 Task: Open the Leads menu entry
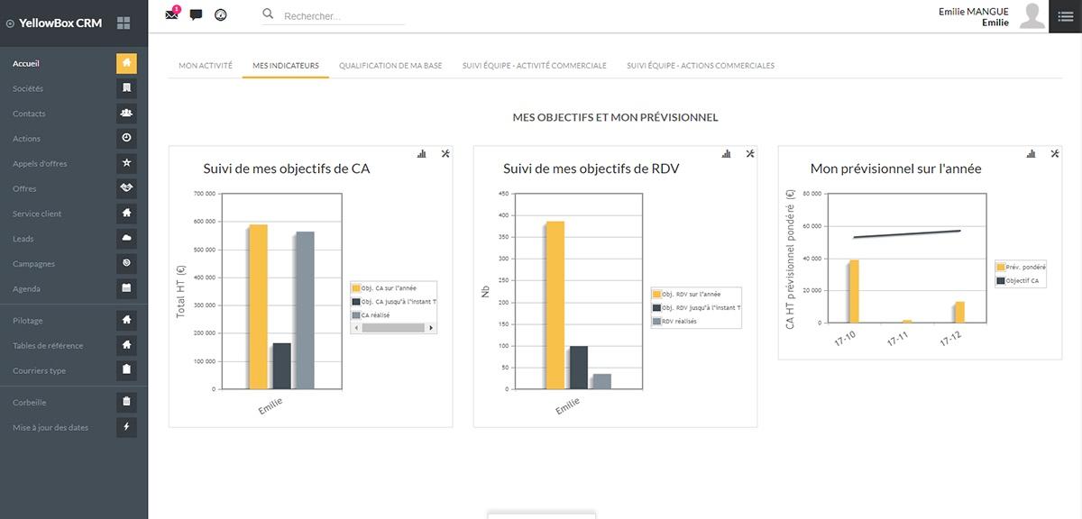tap(23, 239)
